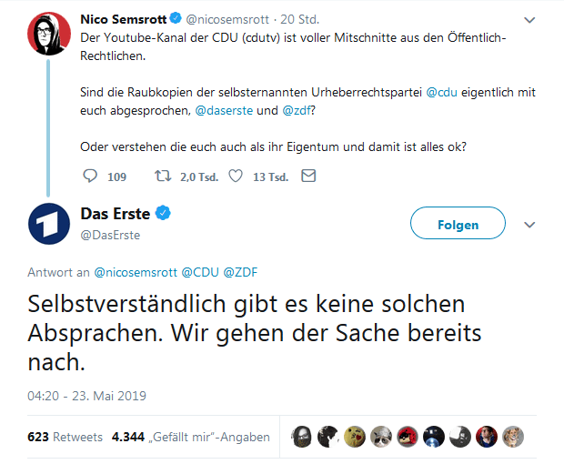Click the envelope direct message icon
This screenshot has width=564, height=464.
pos(308,176)
